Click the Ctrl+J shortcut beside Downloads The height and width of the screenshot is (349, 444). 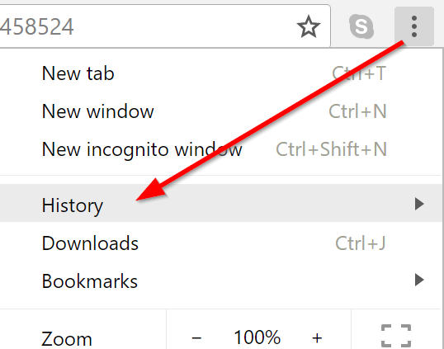click(x=361, y=243)
